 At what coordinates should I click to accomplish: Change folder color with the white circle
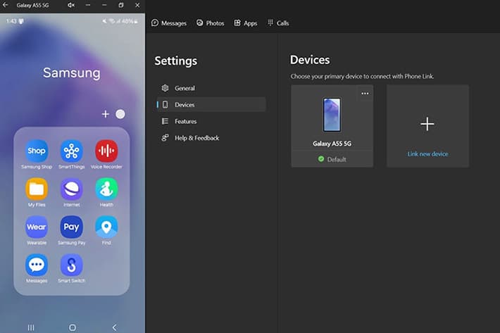(120, 114)
